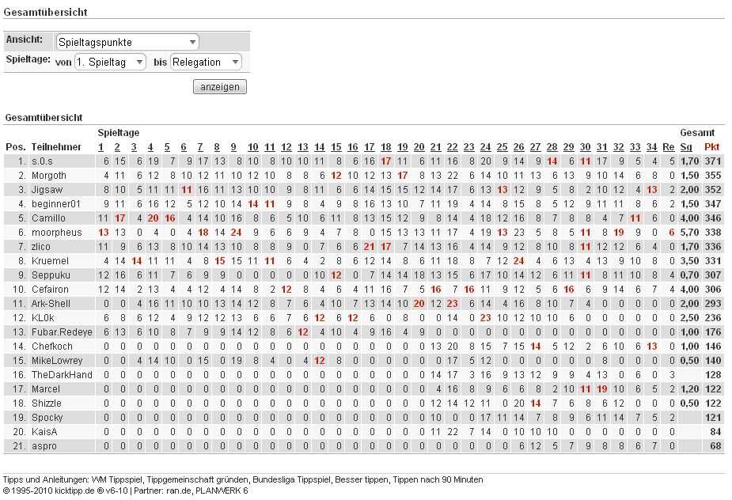Select participant Ark-Shell
The height and width of the screenshot is (500, 732).
[x=51, y=304]
